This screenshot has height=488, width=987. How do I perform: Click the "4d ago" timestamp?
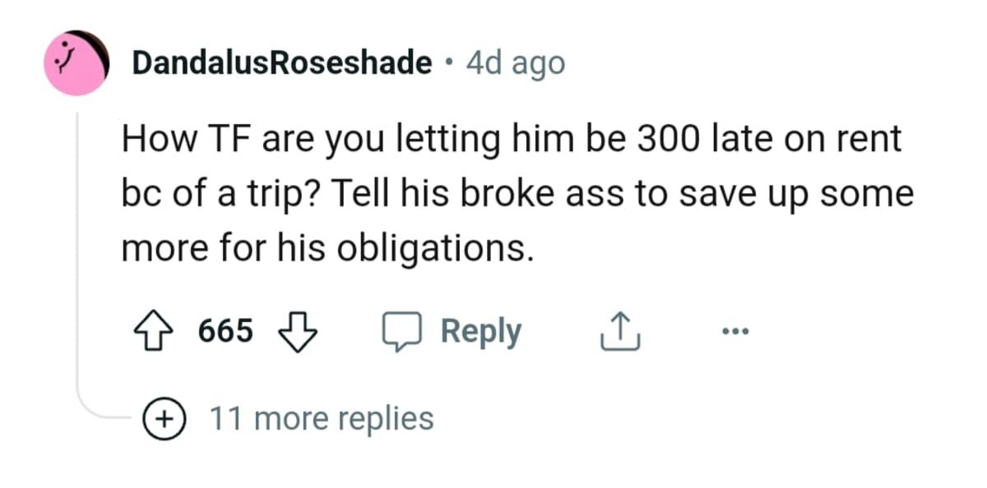pyautogui.click(x=516, y=62)
